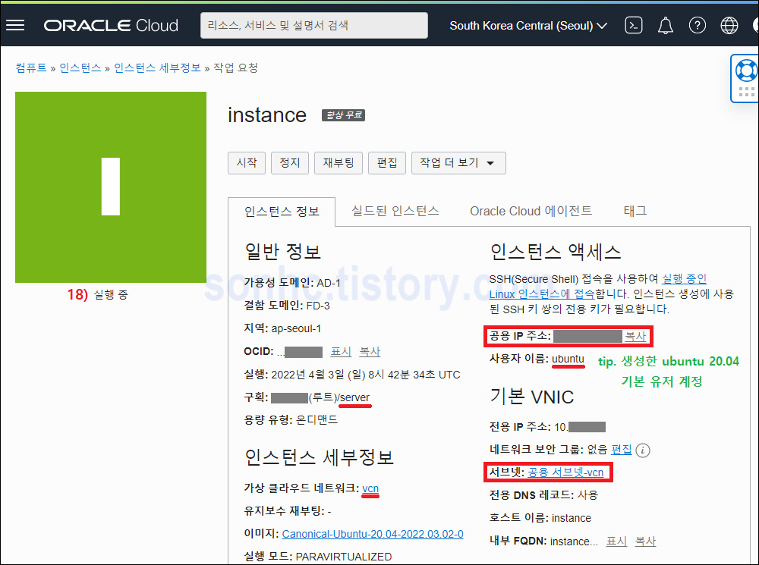Copy the public IP address

coord(635,336)
